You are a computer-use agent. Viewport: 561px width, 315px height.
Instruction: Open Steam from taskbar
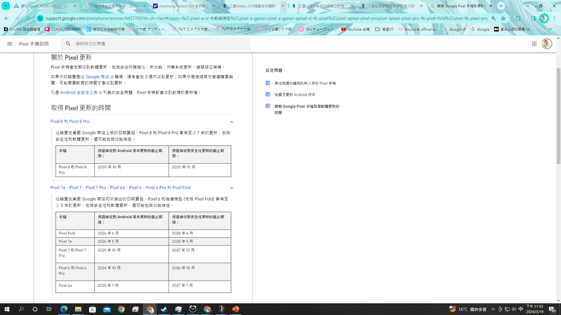pyautogui.click(x=164, y=309)
